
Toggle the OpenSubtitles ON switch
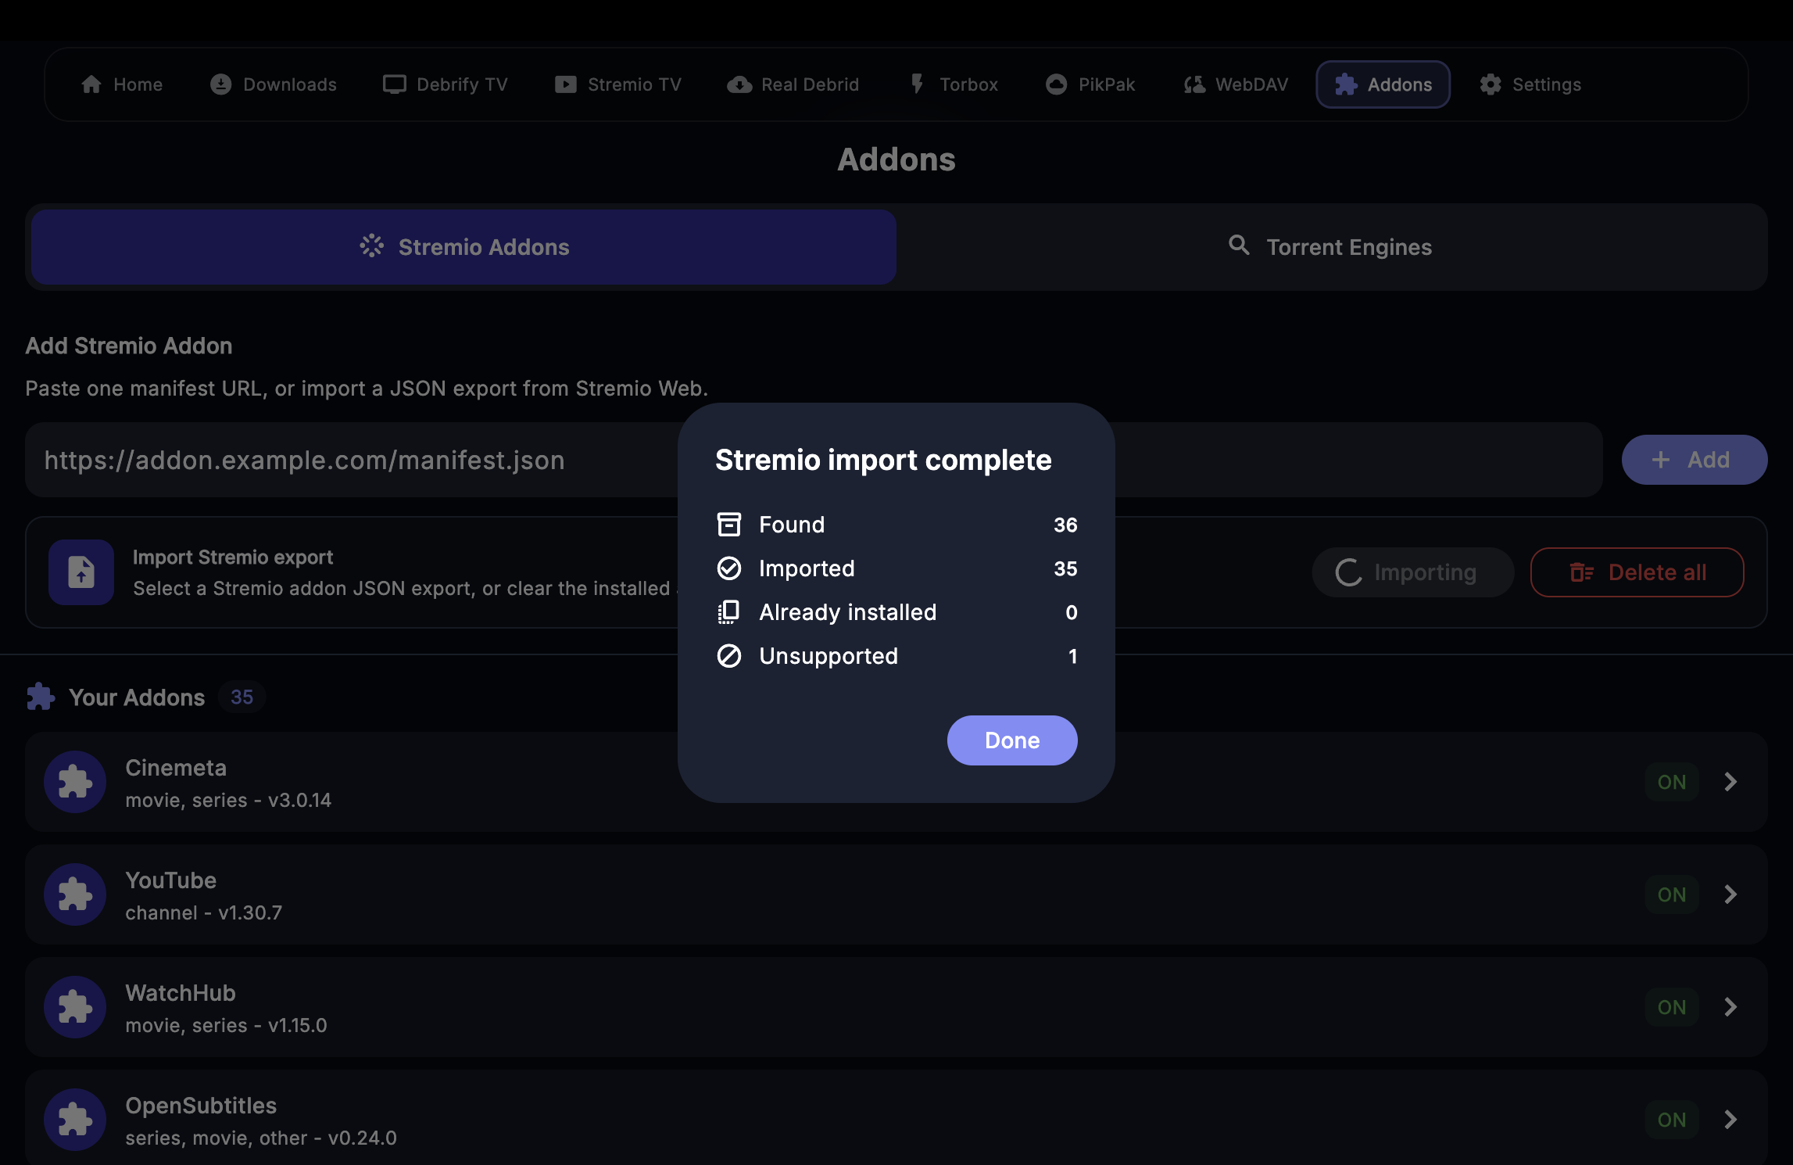tap(1672, 1120)
